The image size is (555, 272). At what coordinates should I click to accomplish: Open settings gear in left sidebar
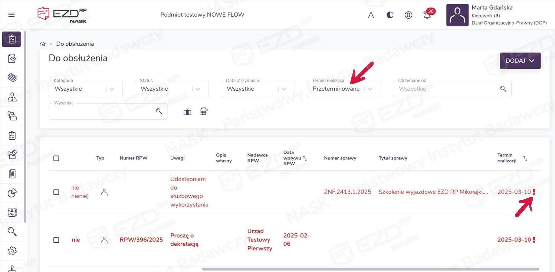pos(12,251)
